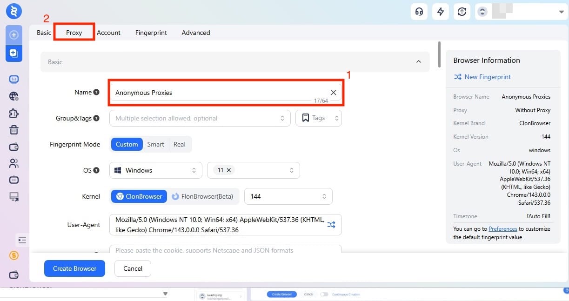
Task: Switch to the Proxy tab
Action: (74, 33)
